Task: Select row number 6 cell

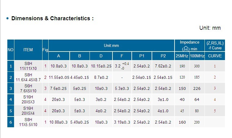Action: point(11,122)
